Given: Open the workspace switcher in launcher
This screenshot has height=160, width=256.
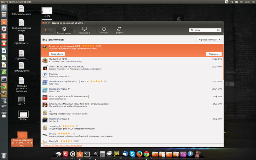Looking at the screenshot, I should coord(4,108).
